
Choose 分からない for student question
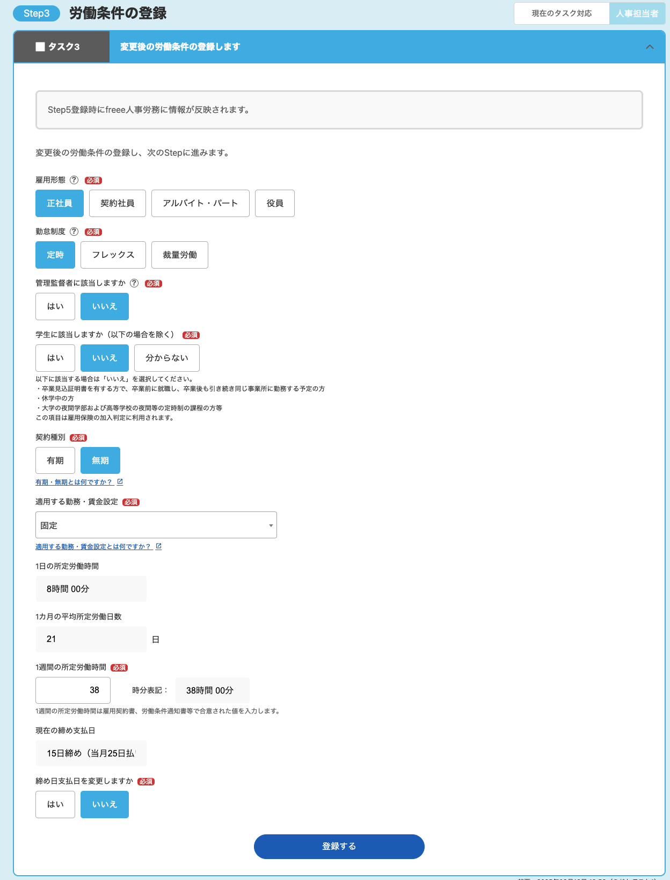(x=167, y=358)
